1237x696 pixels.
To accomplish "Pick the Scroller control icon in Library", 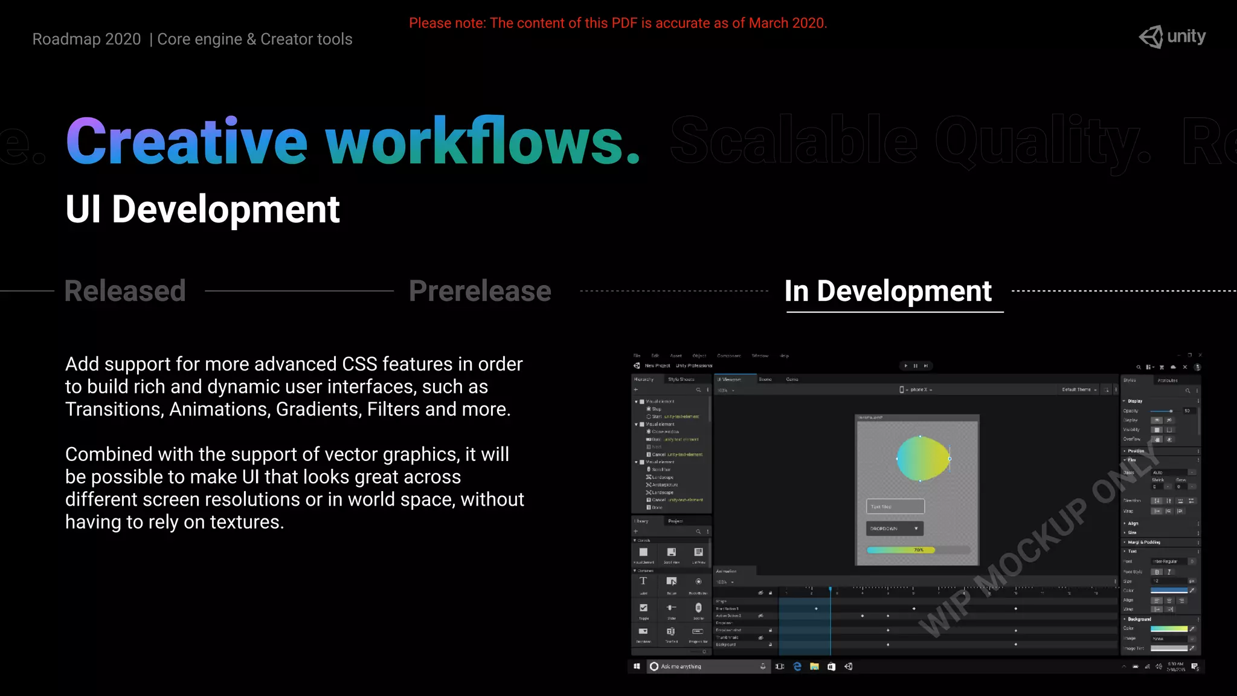I will [699, 608].
